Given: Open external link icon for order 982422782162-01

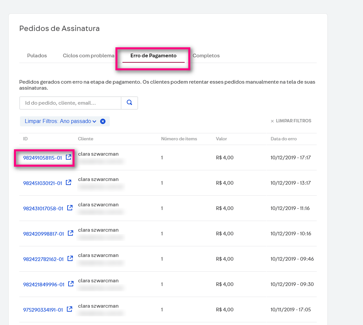Looking at the screenshot, I should [x=70, y=258].
